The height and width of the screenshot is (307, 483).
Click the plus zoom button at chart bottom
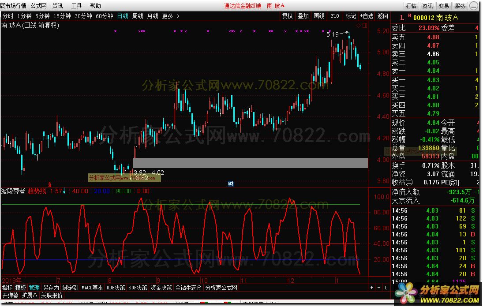tap(372, 288)
